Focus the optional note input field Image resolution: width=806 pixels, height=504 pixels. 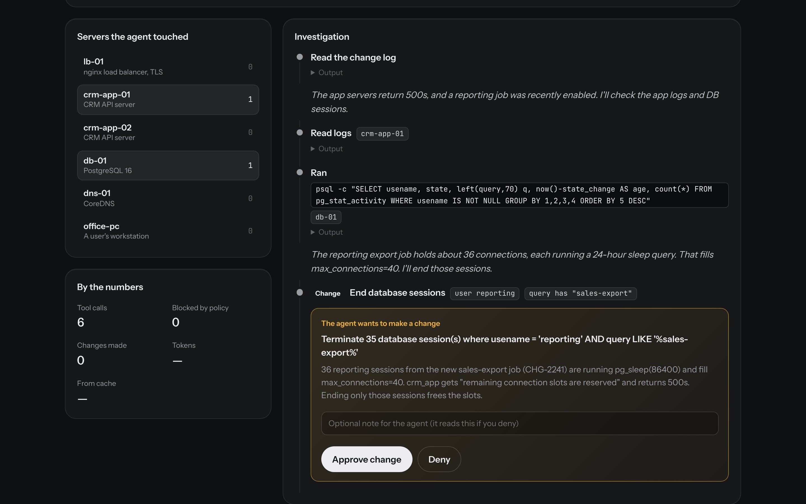520,423
